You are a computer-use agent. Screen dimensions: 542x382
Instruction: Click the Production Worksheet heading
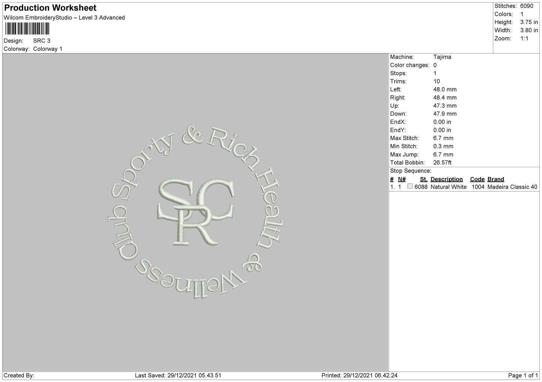[50, 8]
